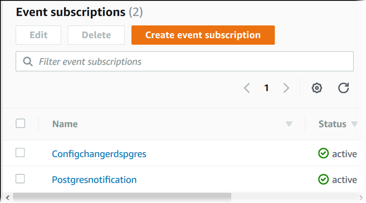
Task: Go to previous page arrow
Action: pyautogui.click(x=247, y=88)
